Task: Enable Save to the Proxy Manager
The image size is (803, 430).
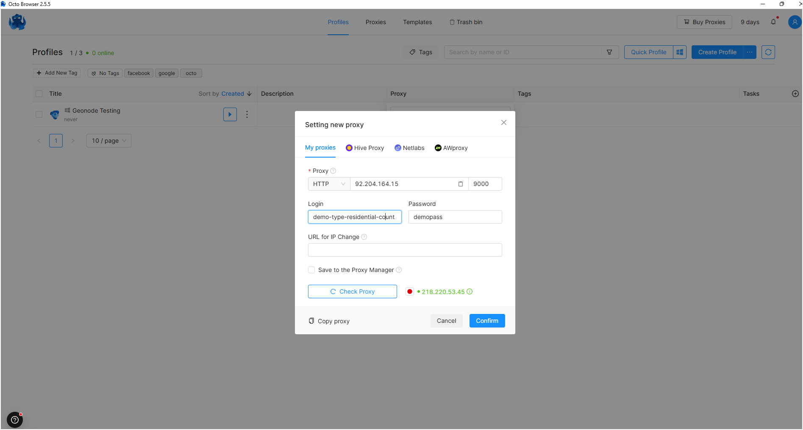Action: pyautogui.click(x=311, y=270)
